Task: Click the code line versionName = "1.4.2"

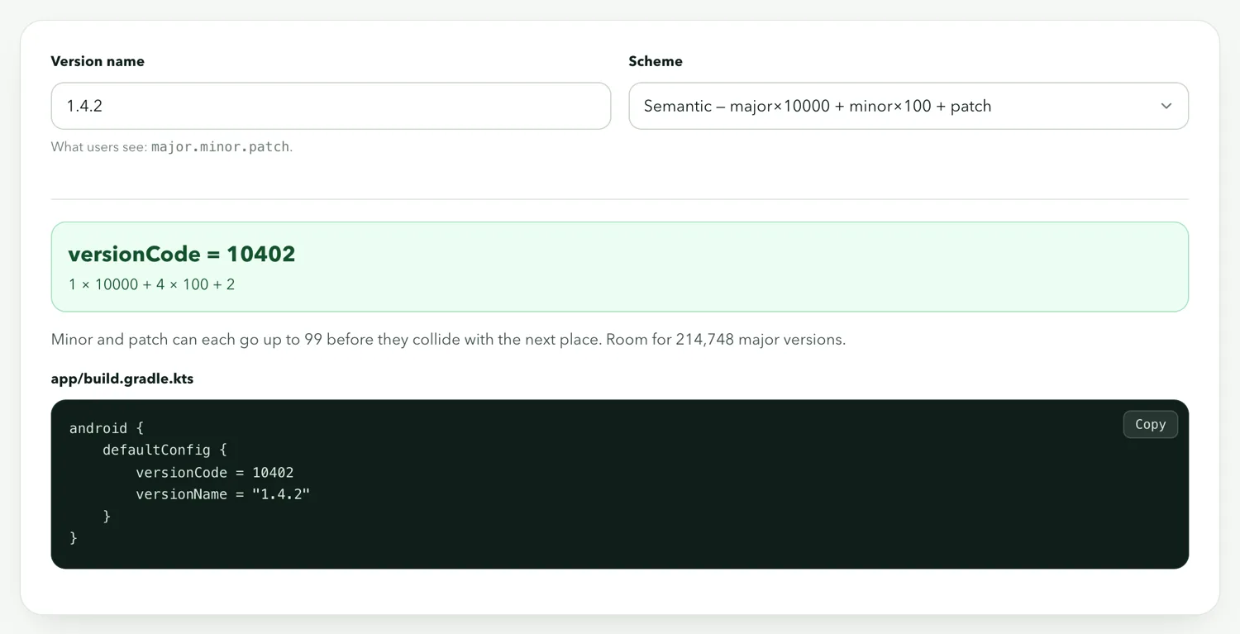Action: coord(223,494)
